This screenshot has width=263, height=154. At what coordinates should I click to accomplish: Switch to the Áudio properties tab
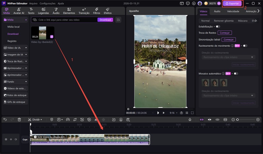pyautogui.click(x=217, y=11)
